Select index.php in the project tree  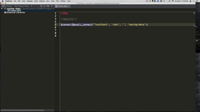click(15, 11)
